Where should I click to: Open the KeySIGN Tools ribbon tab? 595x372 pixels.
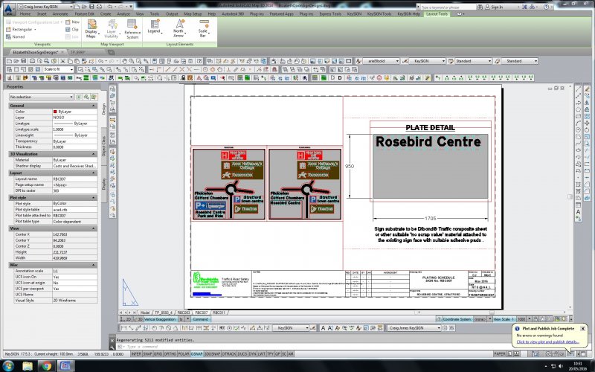[x=379, y=14]
